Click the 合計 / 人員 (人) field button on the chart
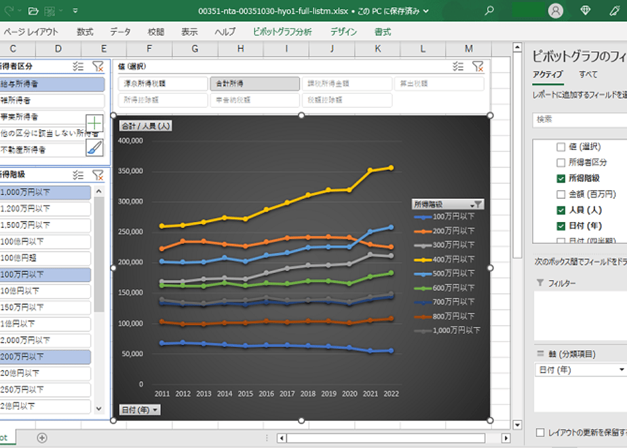 tap(146, 126)
